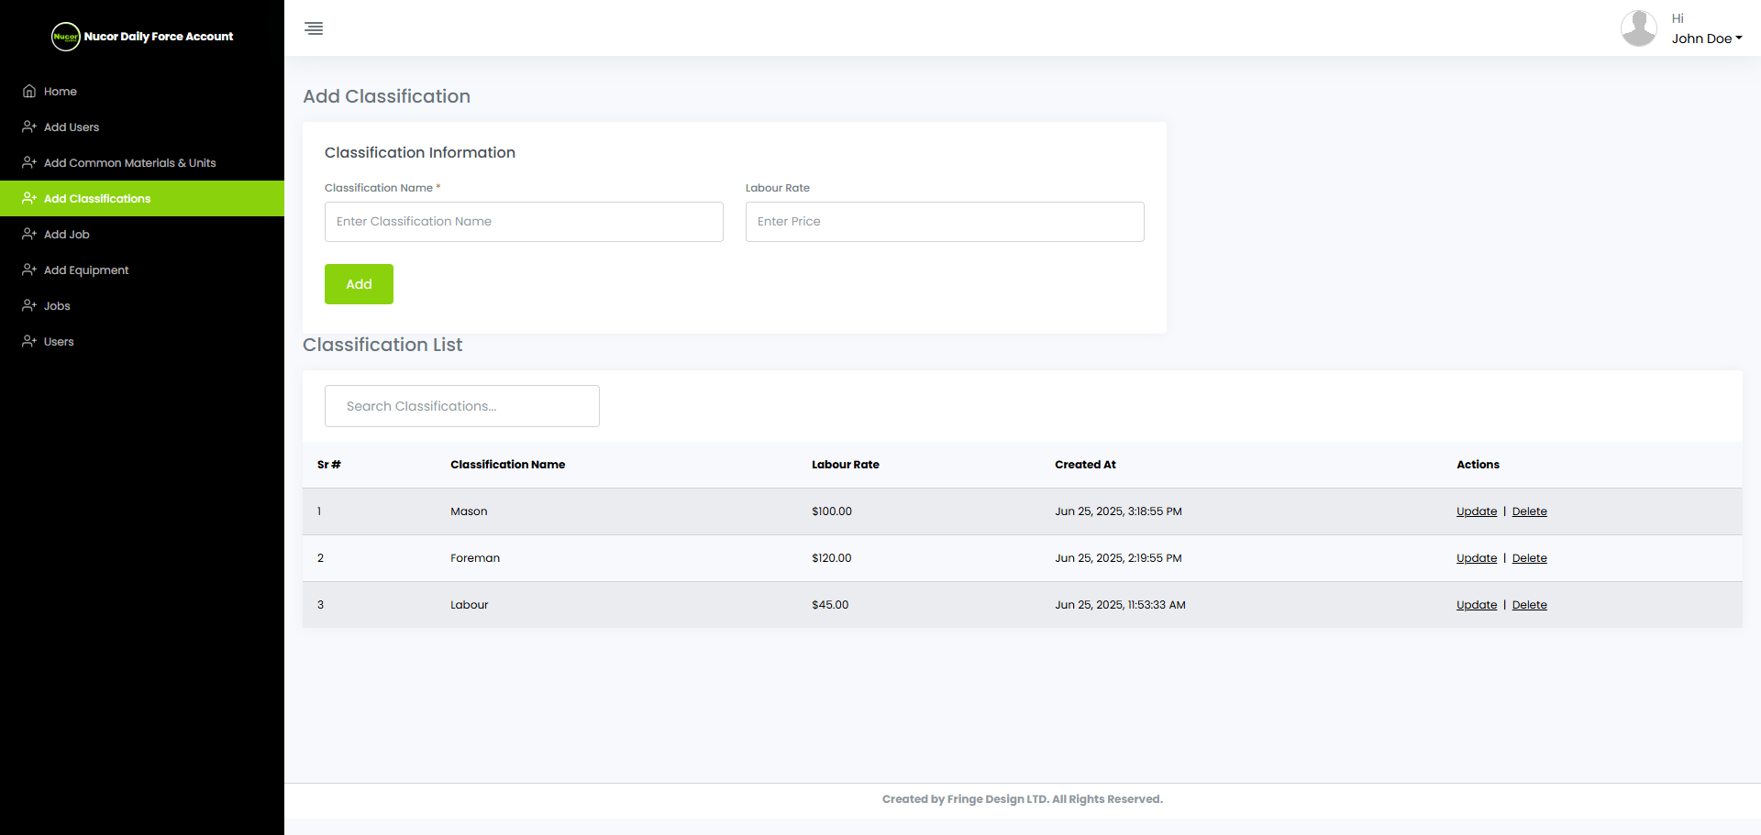Open Add Common Materials & Units page
Viewport: 1761px width, 835px height.
pos(129,163)
